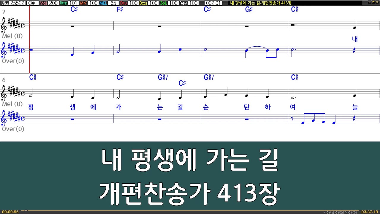This screenshot has height=214, width=380.
Task: Click the lyric syllable 생
Action: click(72, 107)
